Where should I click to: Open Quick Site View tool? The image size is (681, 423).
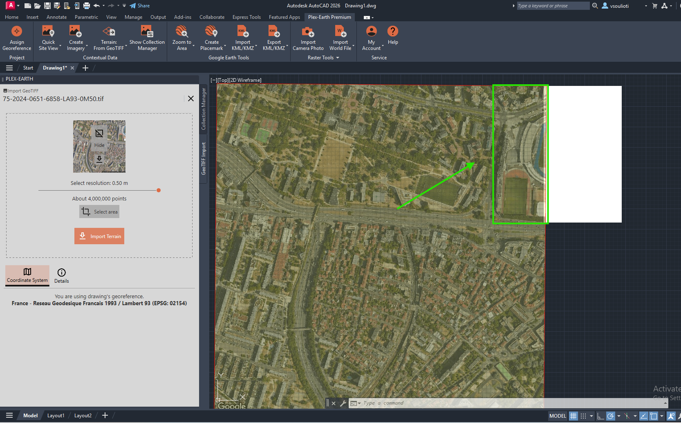pos(48,38)
